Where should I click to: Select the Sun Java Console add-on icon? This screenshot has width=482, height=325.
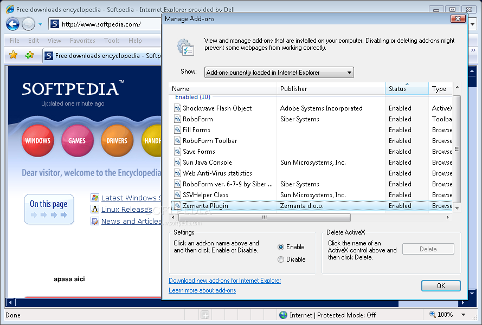(x=177, y=162)
